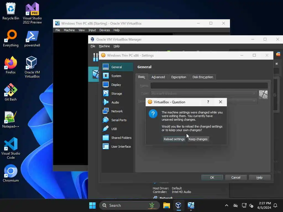Screen dimensions: 283x212
Task: Open Machine menu in Windows Thin PC window
Action: (x=69, y=30)
